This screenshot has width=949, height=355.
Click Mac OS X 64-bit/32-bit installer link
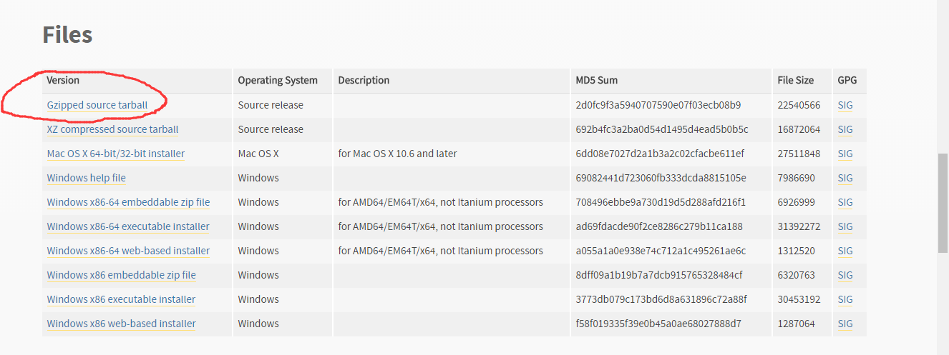116,154
